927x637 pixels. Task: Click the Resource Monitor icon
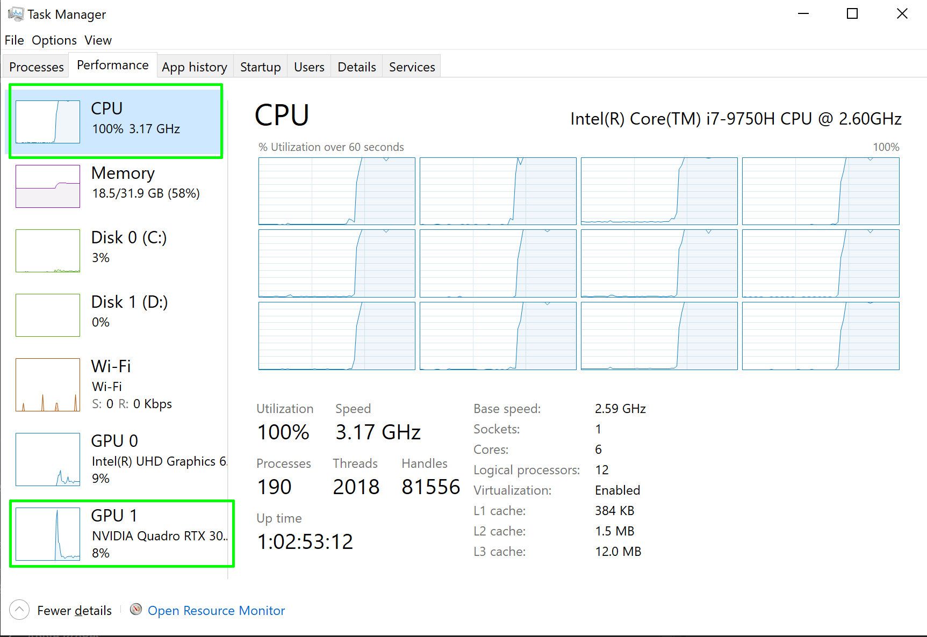pos(136,609)
